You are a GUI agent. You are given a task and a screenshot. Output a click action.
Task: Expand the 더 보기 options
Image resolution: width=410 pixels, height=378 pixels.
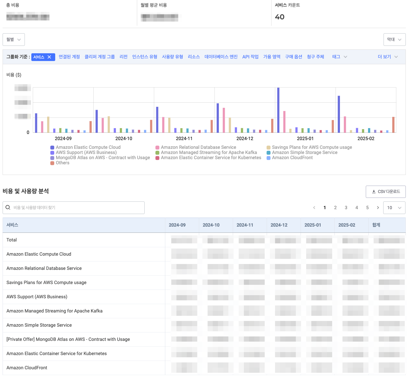[388, 57]
